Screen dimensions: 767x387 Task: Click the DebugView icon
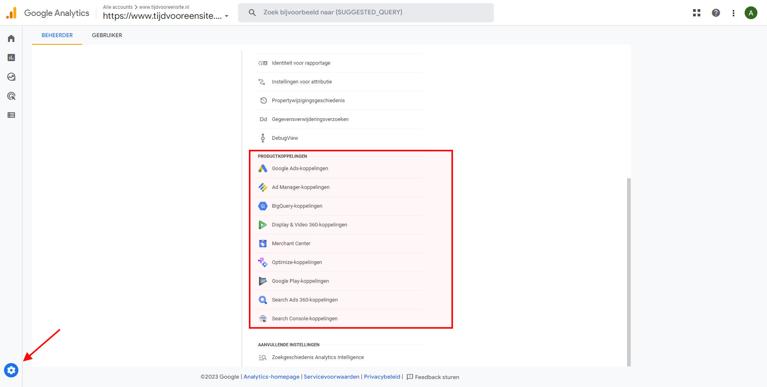tap(262, 138)
